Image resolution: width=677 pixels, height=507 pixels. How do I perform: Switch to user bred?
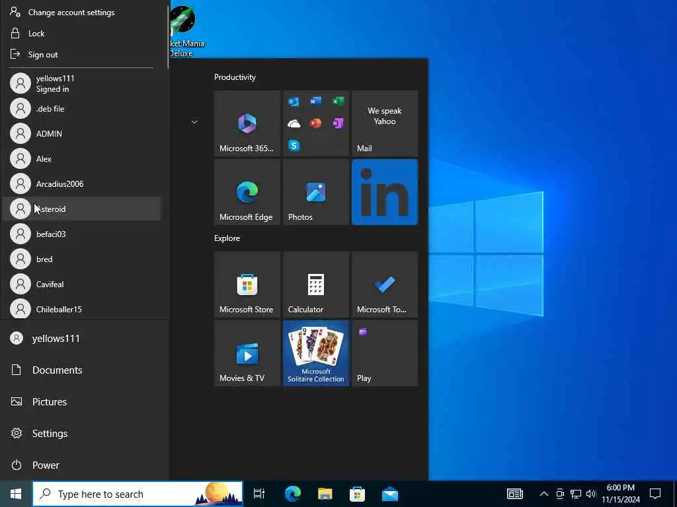(x=81, y=259)
